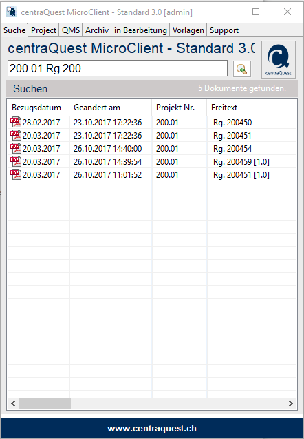Image resolution: width=304 pixels, height=439 pixels.
Task: Minimize the centraQuest MicroClient window
Action: click(x=225, y=12)
